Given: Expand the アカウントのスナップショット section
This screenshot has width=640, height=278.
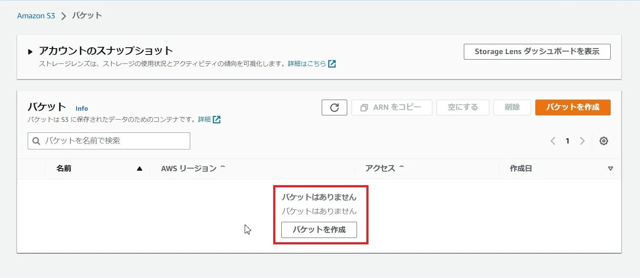Looking at the screenshot, I should pyautogui.click(x=30, y=52).
